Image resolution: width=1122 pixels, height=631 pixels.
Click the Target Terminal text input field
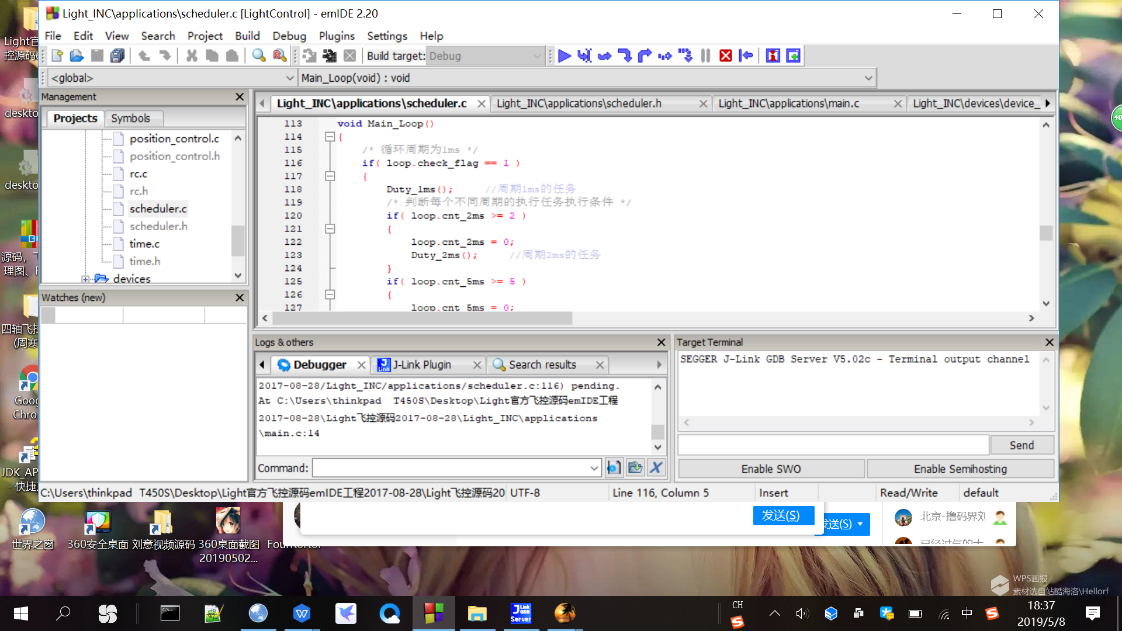tap(833, 445)
